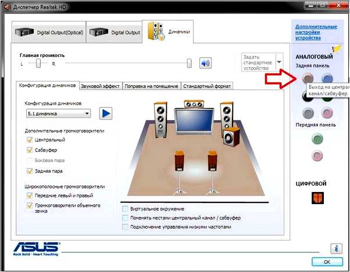Click the OK button
Viewport: 350px width, 272px height.
pos(327,262)
